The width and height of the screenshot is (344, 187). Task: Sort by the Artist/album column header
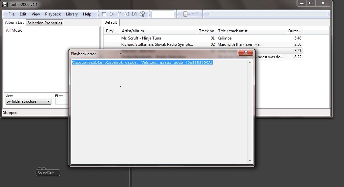(158, 31)
